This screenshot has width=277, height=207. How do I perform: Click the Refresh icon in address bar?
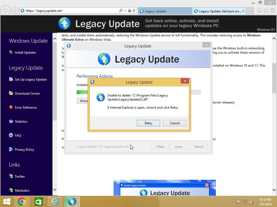134,11
